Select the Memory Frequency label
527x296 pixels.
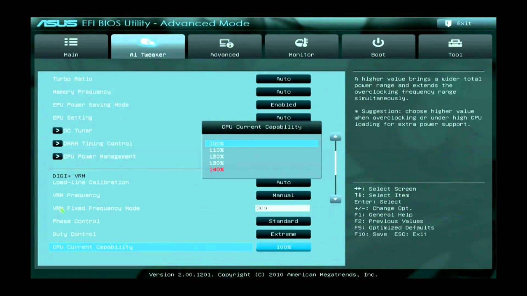click(x=82, y=92)
